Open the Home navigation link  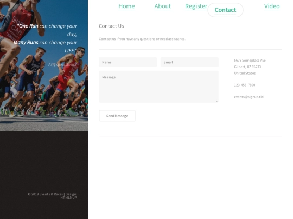pos(126,6)
